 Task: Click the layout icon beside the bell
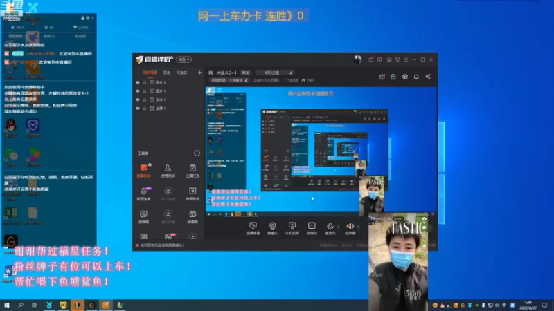click(405, 77)
